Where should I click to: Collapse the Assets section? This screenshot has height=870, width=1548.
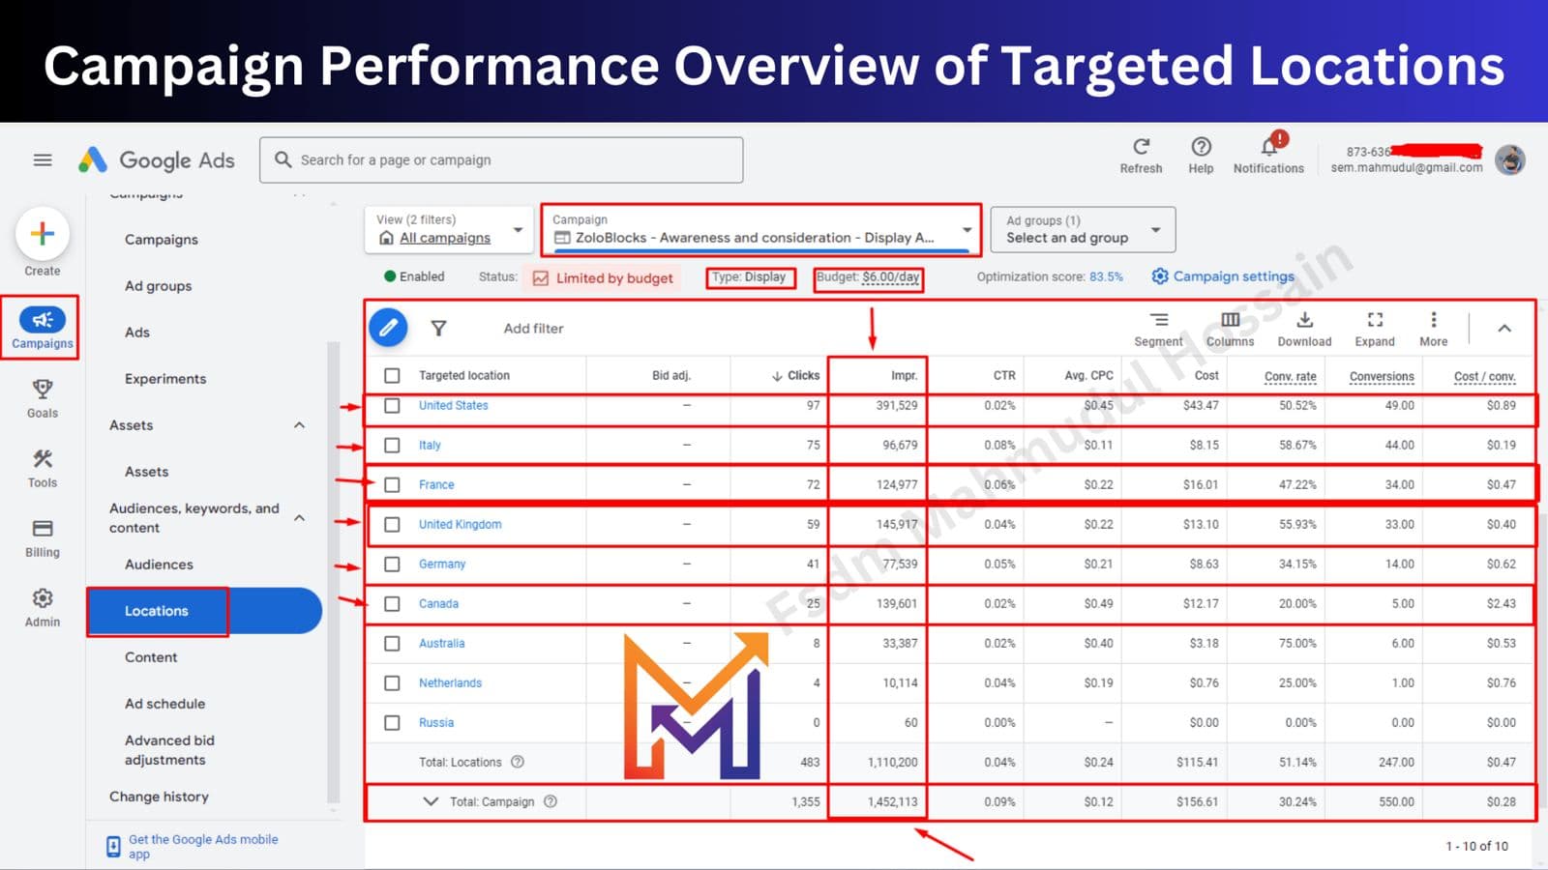pyautogui.click(x=299, y=425)
